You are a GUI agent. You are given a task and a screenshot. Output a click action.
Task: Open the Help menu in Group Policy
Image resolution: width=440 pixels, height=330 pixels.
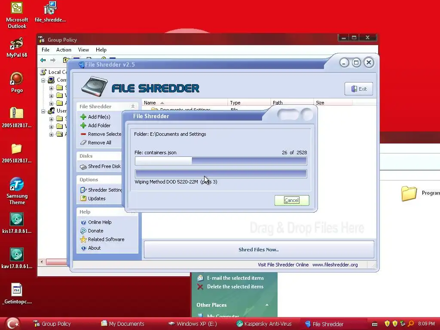101,50
